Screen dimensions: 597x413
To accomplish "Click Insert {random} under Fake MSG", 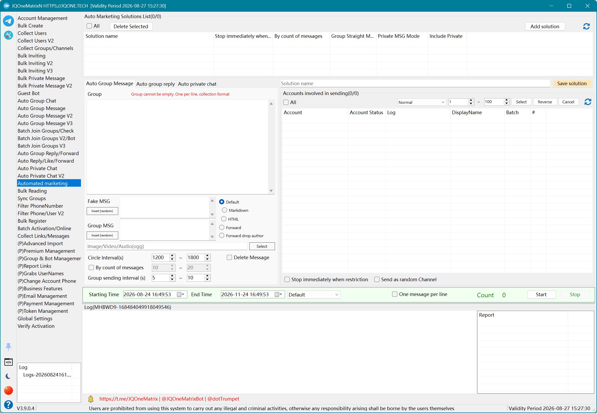I will [102, 211].
